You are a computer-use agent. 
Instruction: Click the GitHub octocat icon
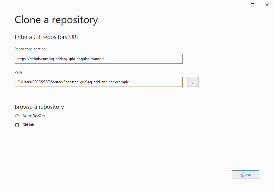17,125
